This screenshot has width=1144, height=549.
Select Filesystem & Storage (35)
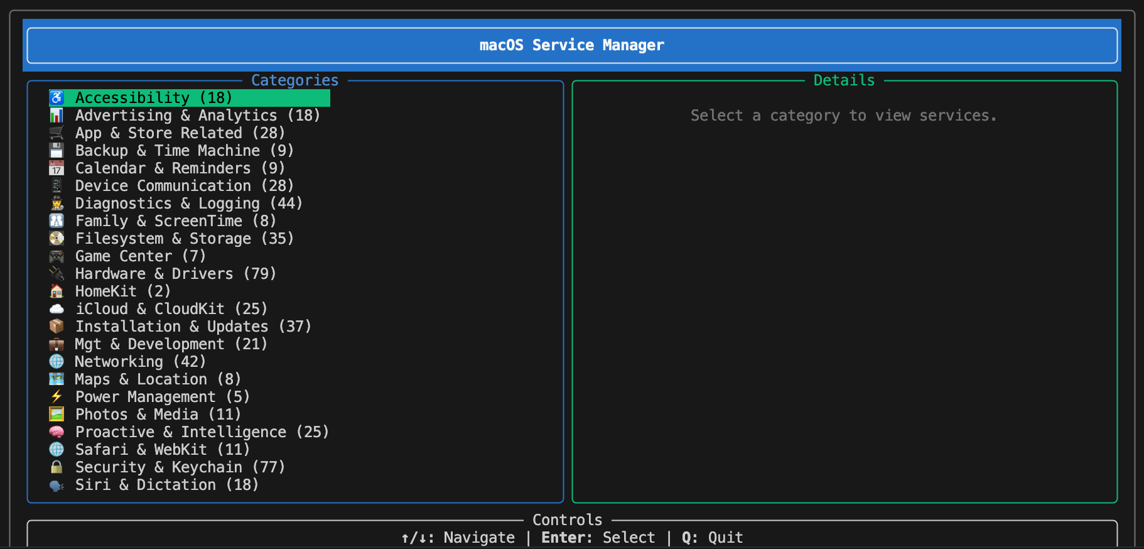click(185, 238)
